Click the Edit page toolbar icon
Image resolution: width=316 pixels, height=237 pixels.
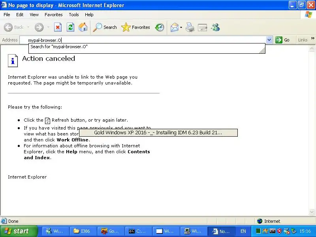(x=203, y=27)
